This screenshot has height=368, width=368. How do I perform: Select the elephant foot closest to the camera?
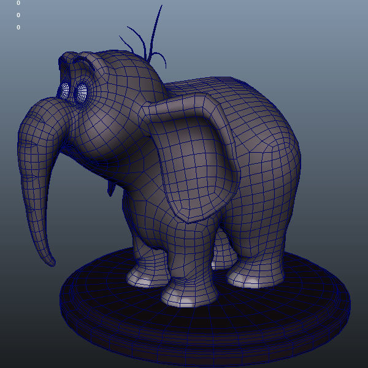pyautogui.click(x=189, y=292)
